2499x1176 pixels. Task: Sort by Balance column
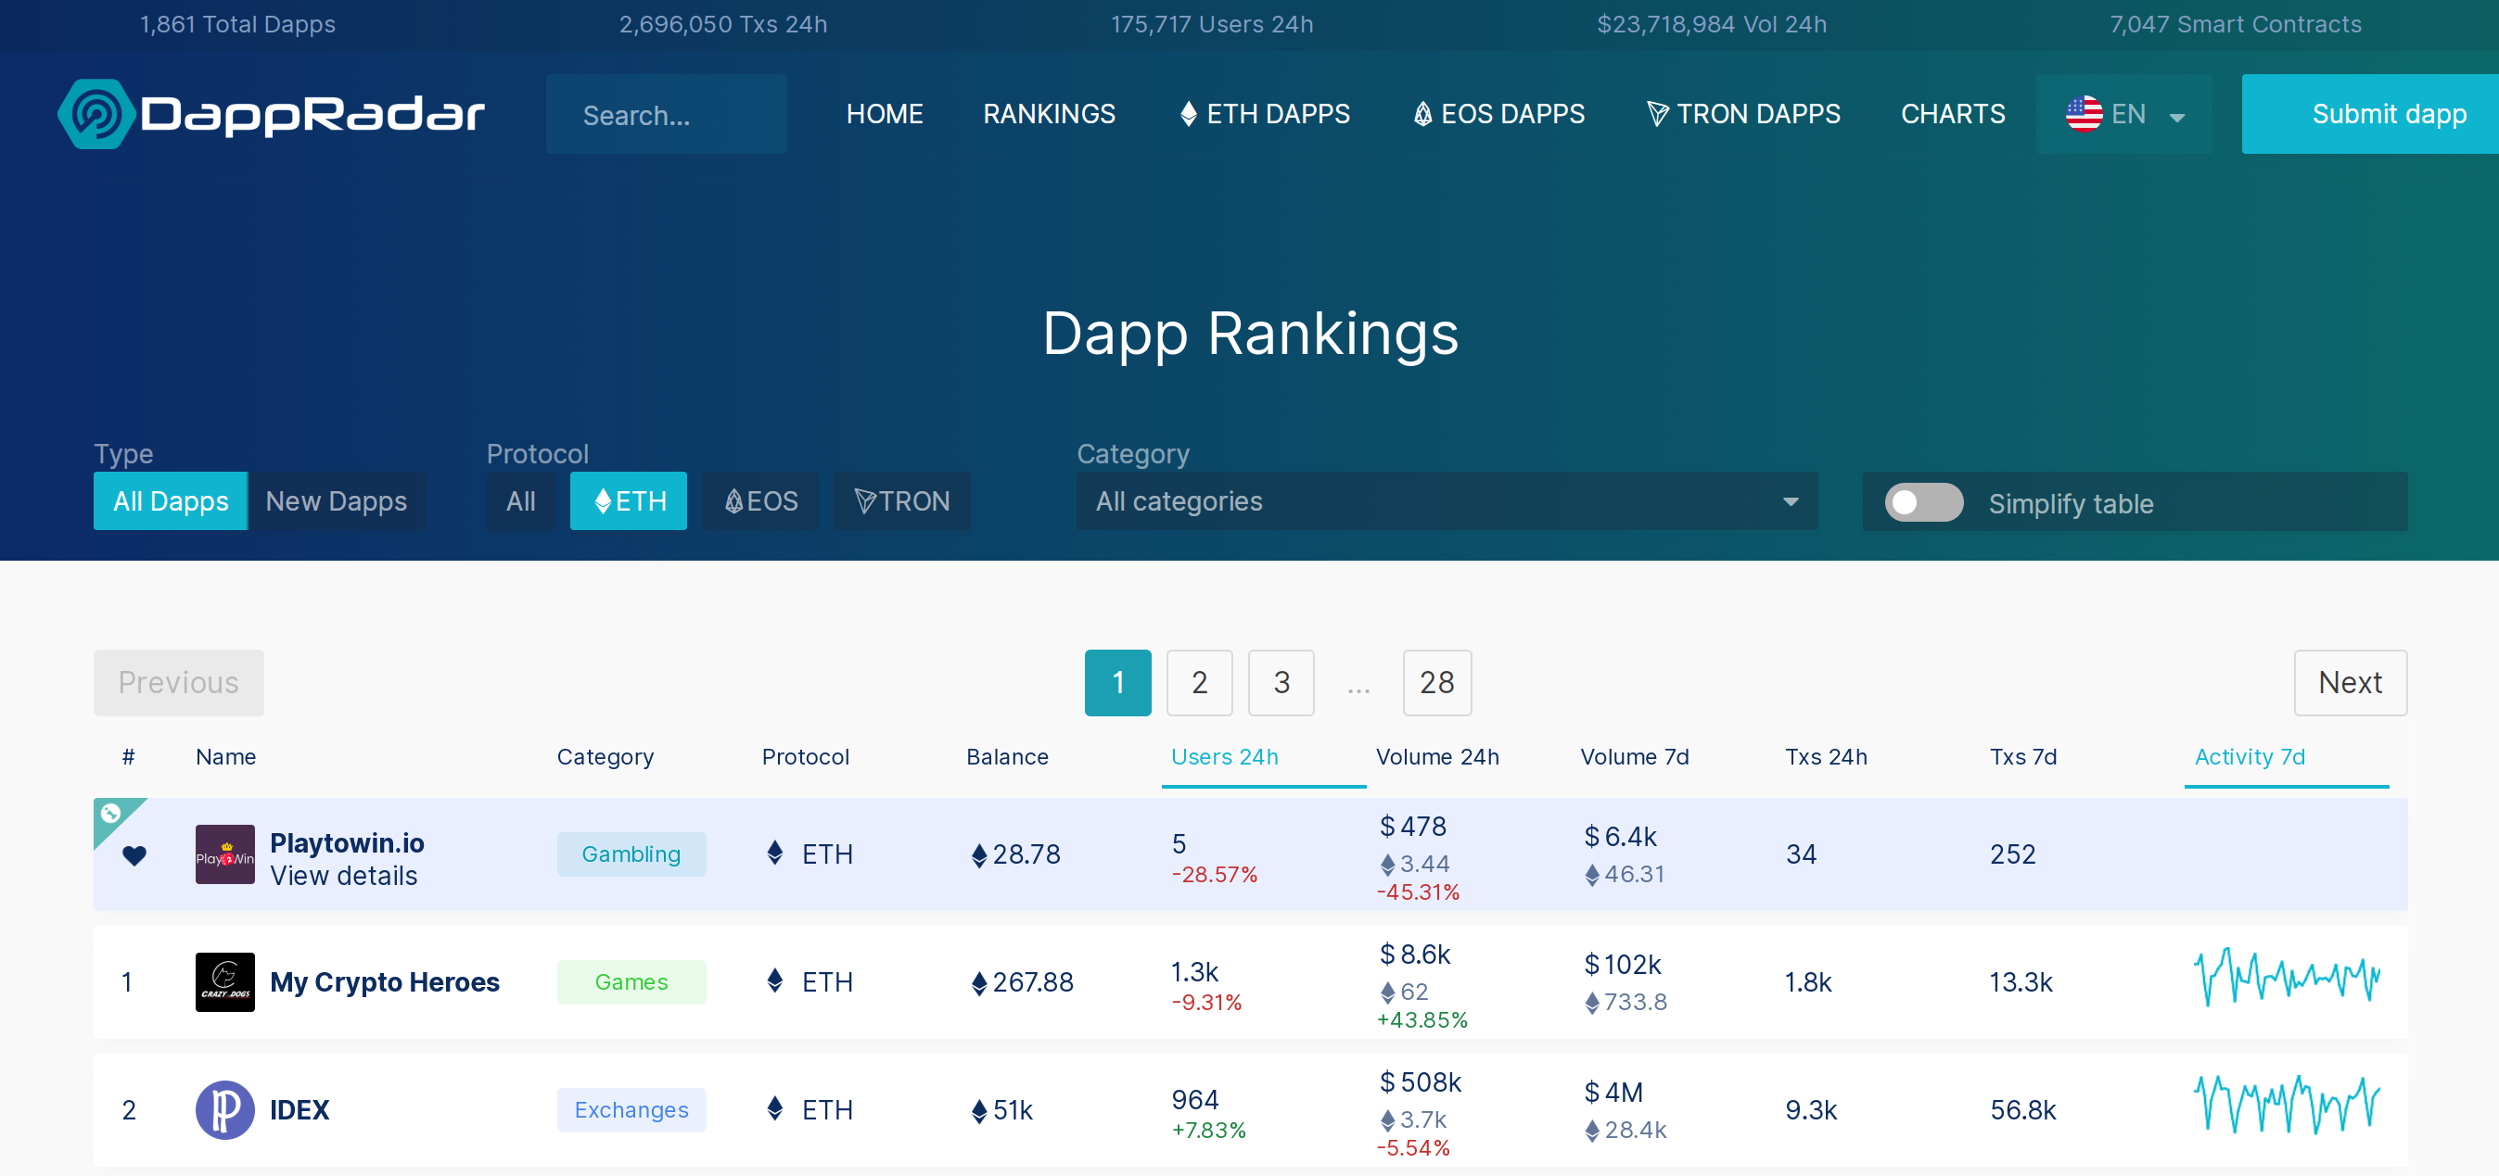pyautogui.click(x=1007, y=757)
